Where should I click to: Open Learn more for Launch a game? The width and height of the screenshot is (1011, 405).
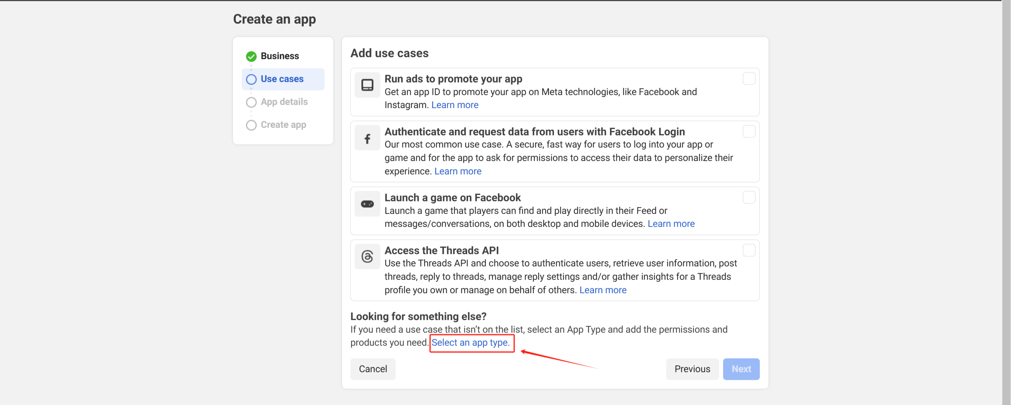click(671, 224)
